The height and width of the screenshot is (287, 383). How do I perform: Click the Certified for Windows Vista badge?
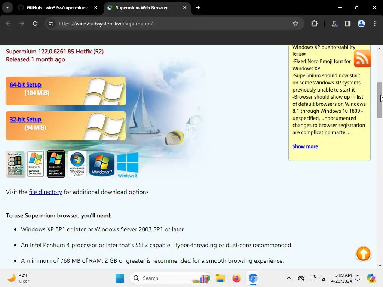point(77,164)
